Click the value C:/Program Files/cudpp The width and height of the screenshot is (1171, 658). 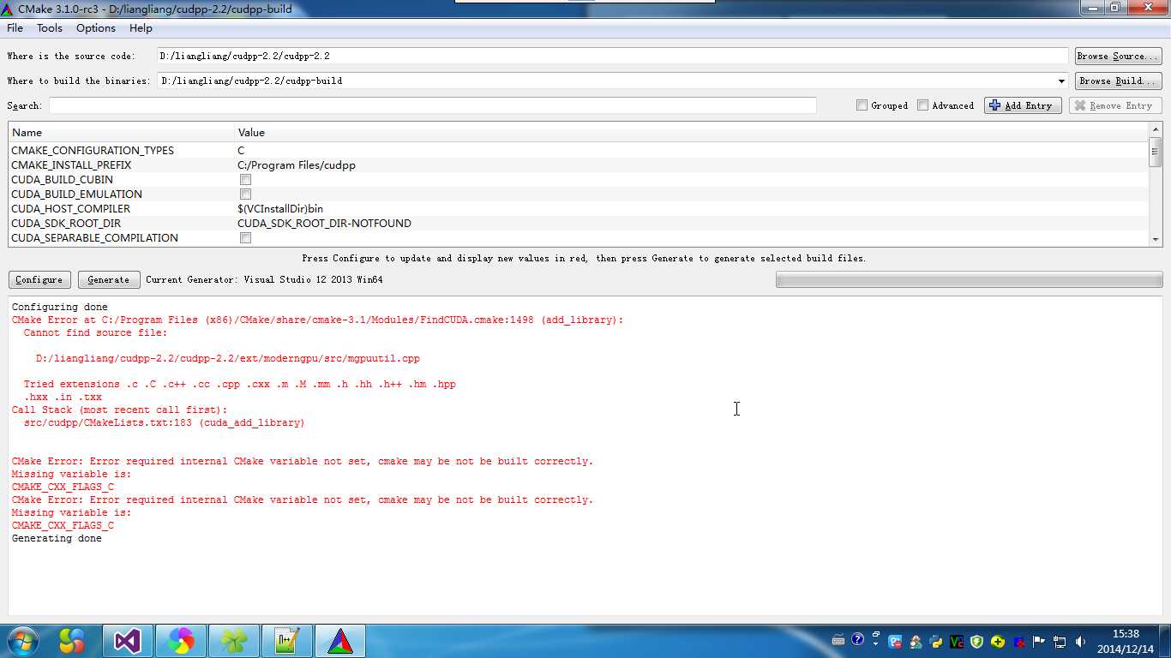(297, 165)
